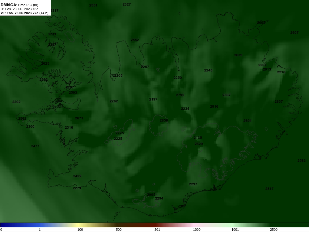Screen dimensions: 309x232
Task: Select the 2287 height label
Action: click(70, 87)
